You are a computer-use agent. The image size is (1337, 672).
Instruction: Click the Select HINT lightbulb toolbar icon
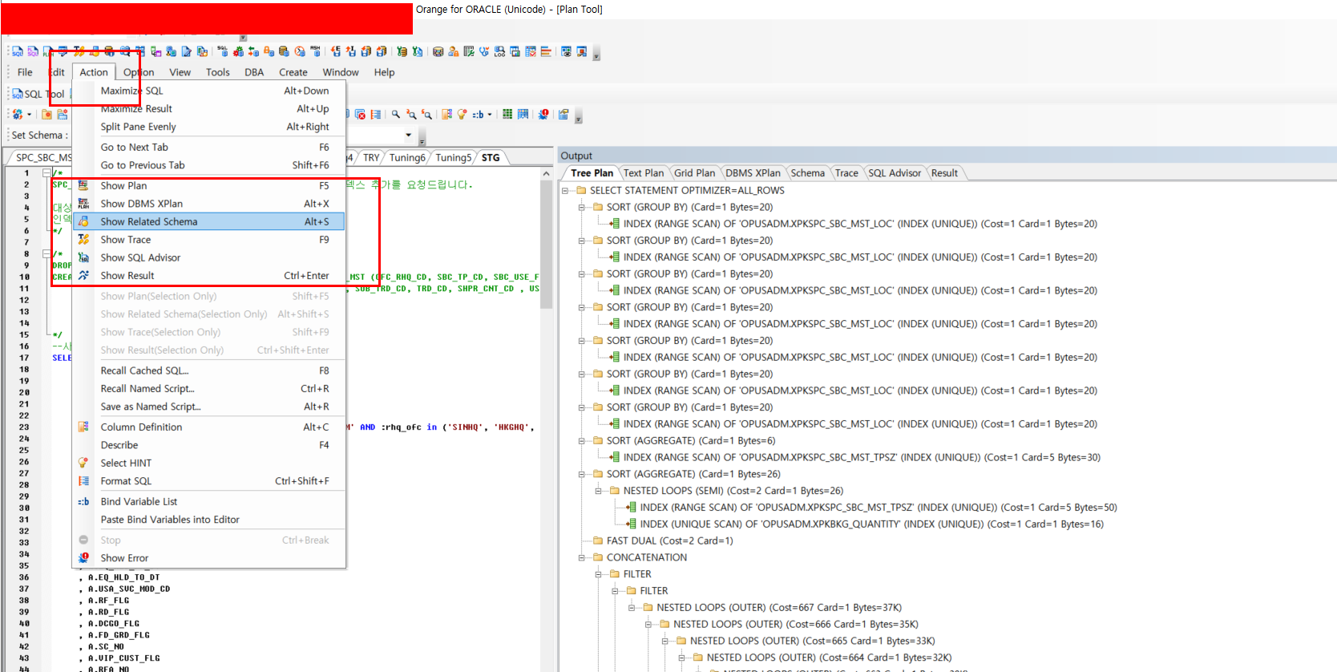(x=462, y=115)
